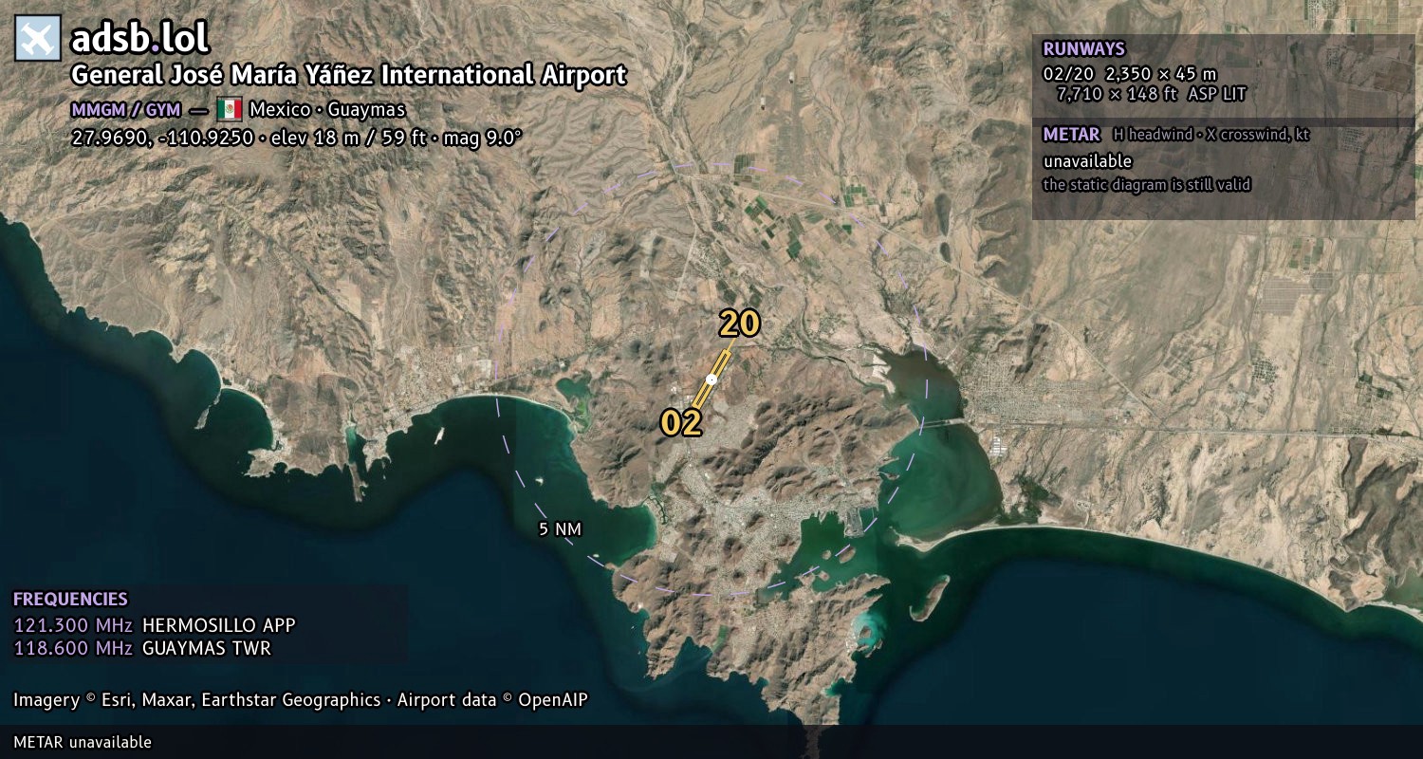The width and height of the screenshot is (1423, 759).
Task: Click the "118.600 MHz" frequency value
Action: click(x=73, y=649)
